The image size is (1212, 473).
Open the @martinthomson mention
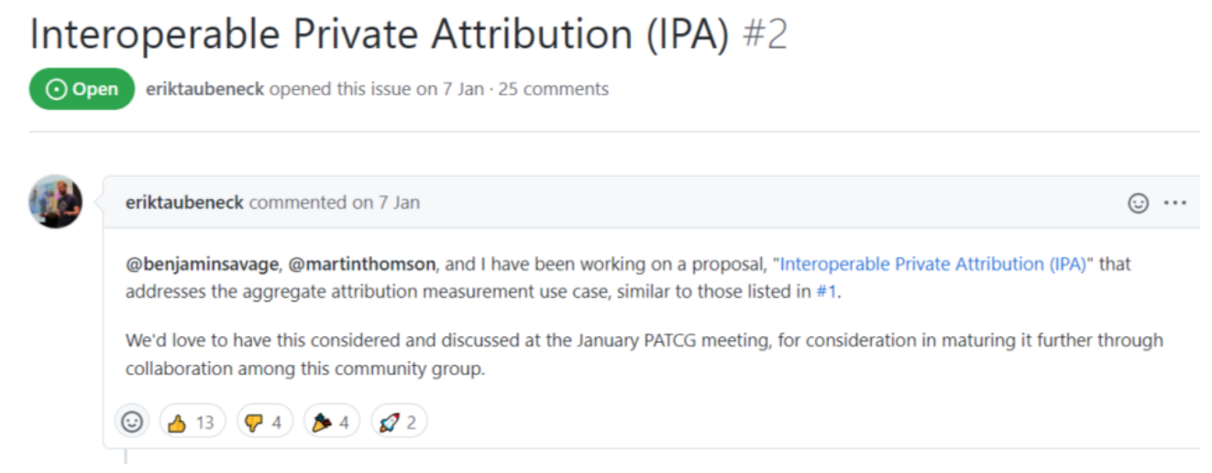click(x=362, y=265)
